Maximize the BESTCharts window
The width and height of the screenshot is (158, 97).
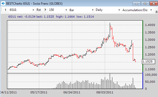pyautogui.click(x=145, y=4)
